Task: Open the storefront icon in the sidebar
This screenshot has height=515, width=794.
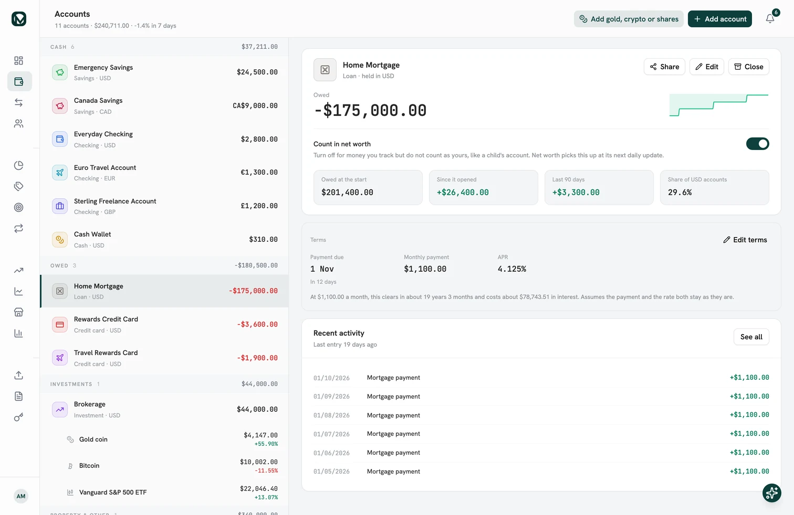Action: point(19,313)
